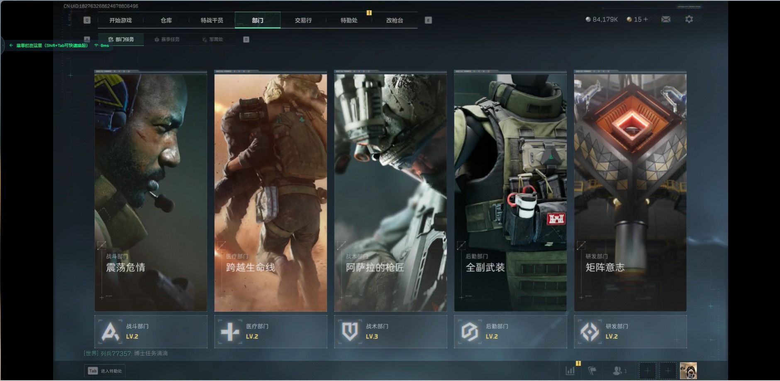Click the 战术部门 shield emblem icon
780x381 pixels.
pos(350,332)
